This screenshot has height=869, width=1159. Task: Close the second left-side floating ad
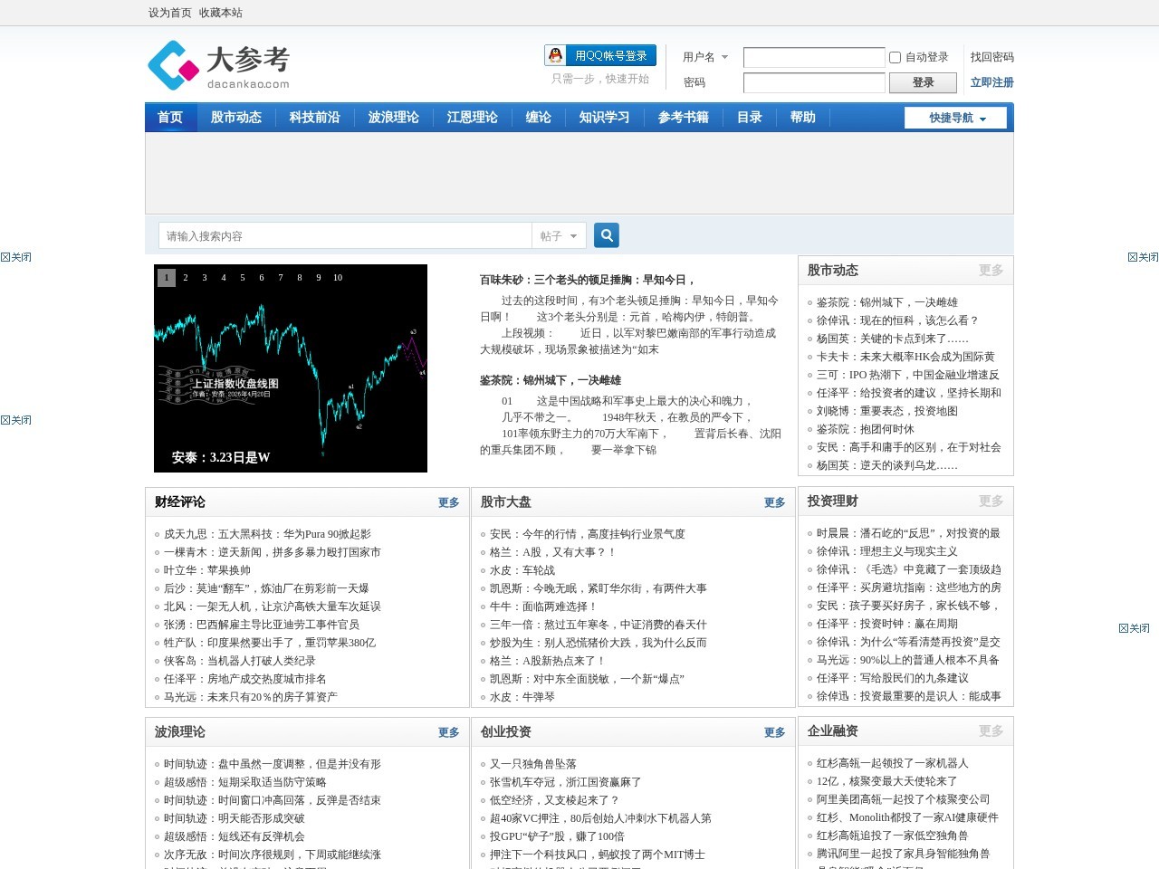[16, 420]
